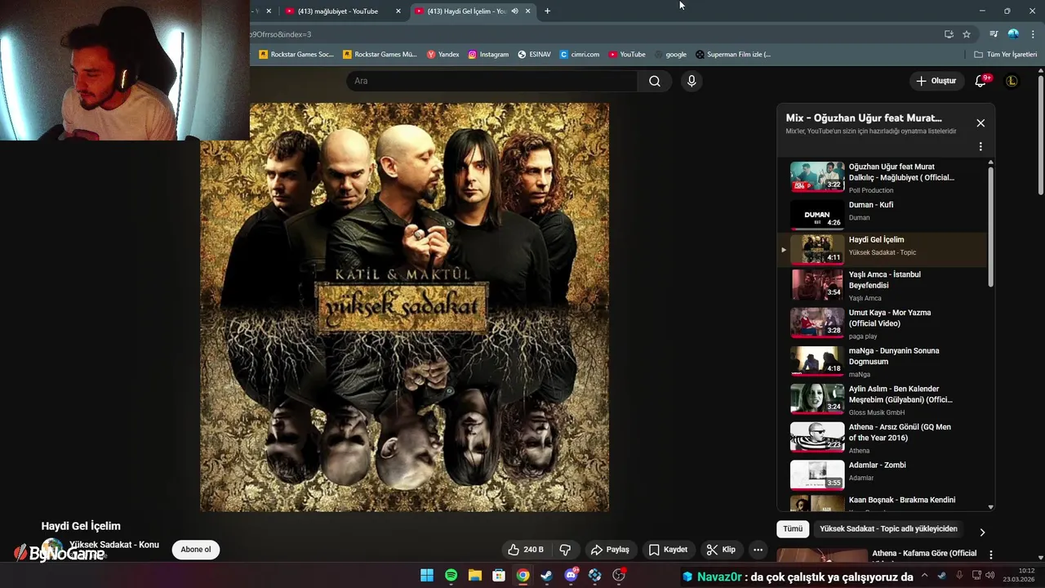Screen dimensions: 1045x588
Task: Dislike the Haydi Gel İçelim video
Action: (x=565, y=550)
